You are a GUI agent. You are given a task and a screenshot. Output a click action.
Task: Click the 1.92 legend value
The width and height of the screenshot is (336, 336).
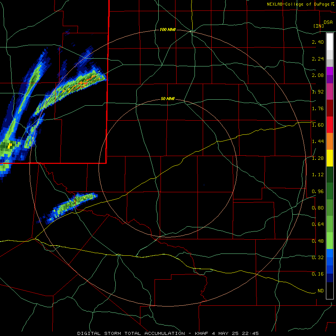pyautogui.click(x=318, y=92)
